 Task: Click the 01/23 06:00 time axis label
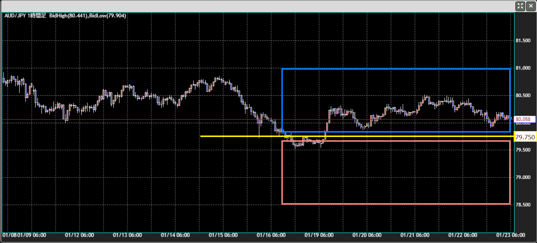point(511,235)
